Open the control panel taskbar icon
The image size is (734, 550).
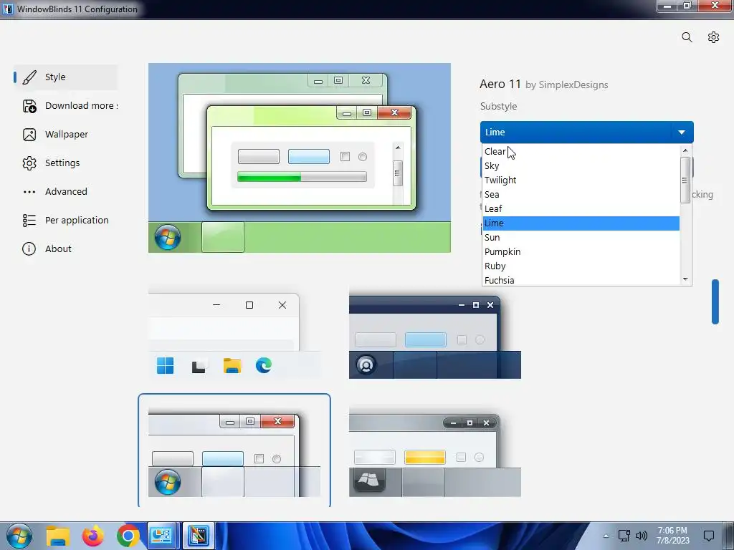[x=162, y=536]
